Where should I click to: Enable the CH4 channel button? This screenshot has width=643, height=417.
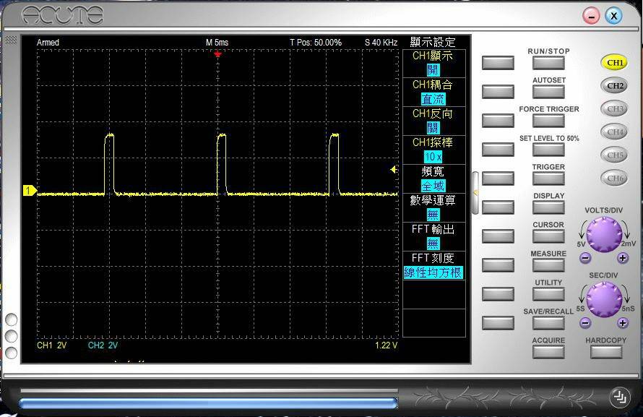[x=614, y=132]
